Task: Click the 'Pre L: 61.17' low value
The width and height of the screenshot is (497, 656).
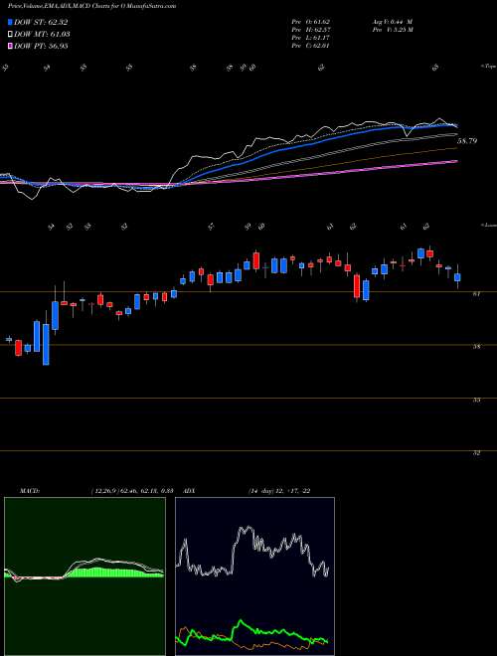Action: point(311,38)
